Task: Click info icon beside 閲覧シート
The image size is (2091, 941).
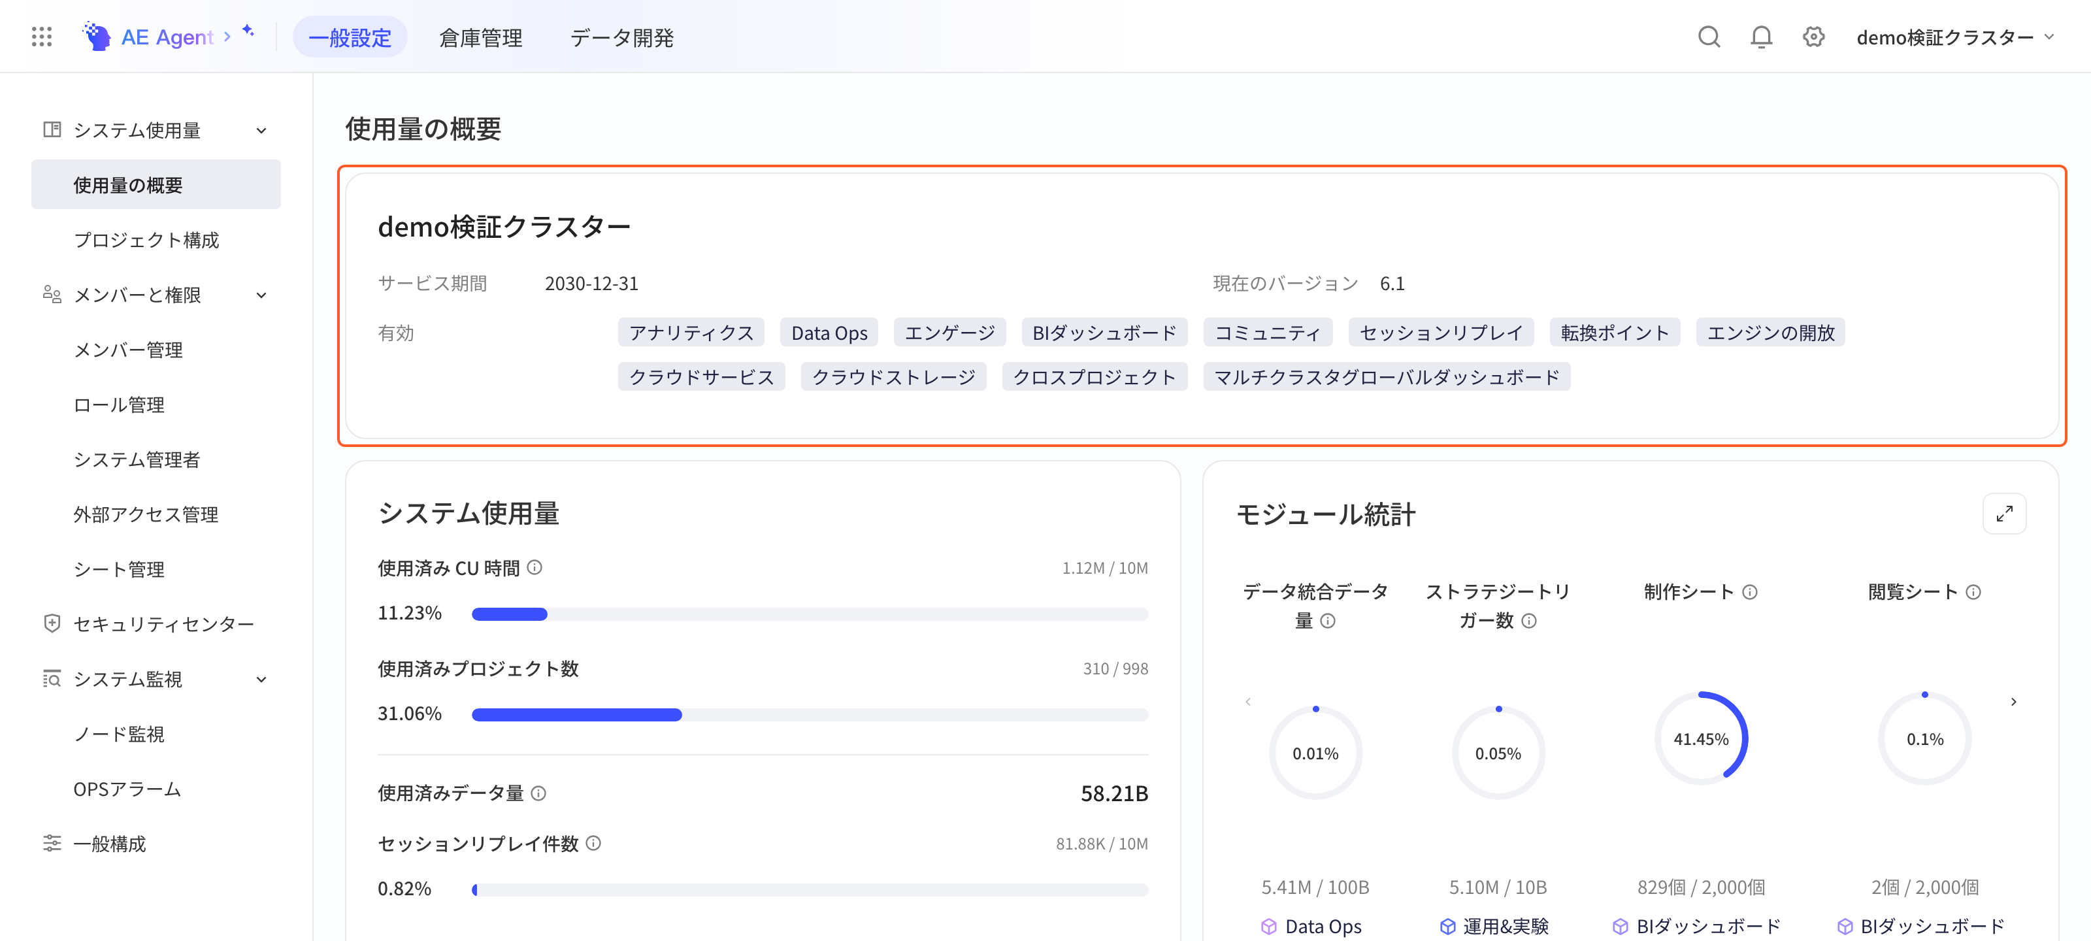Action: [x=1973, y=592]
